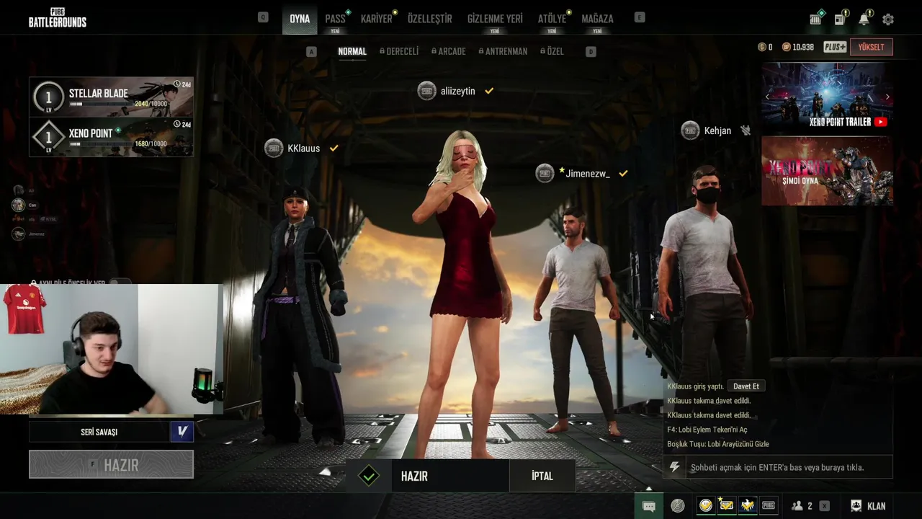The image size is (922, 519).
Task: Click the large HAZIR button with the F key icon
Action: 111,465
